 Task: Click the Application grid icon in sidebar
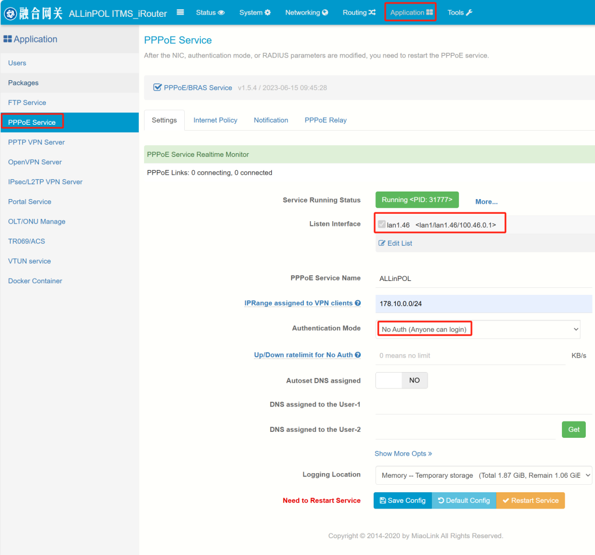(x=8, y=39)
